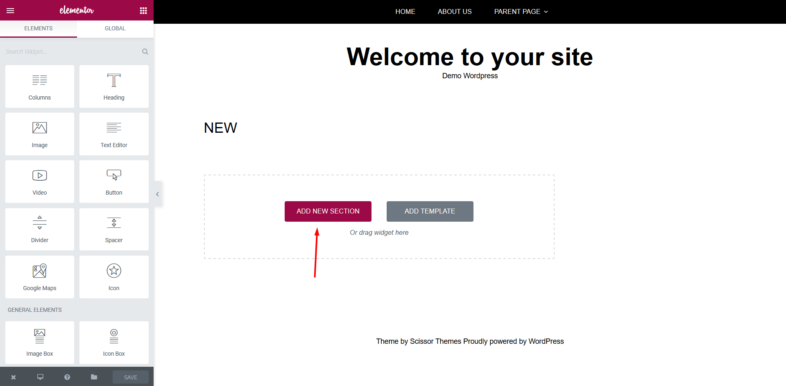Open the ABOUT US menu item
Screen dimensions: 786x386
(x=454, y=11)
